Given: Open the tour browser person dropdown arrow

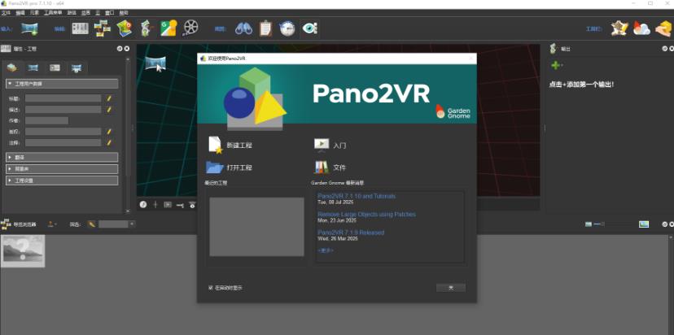Looking at the screenshot, I should (x=56, y=224).
